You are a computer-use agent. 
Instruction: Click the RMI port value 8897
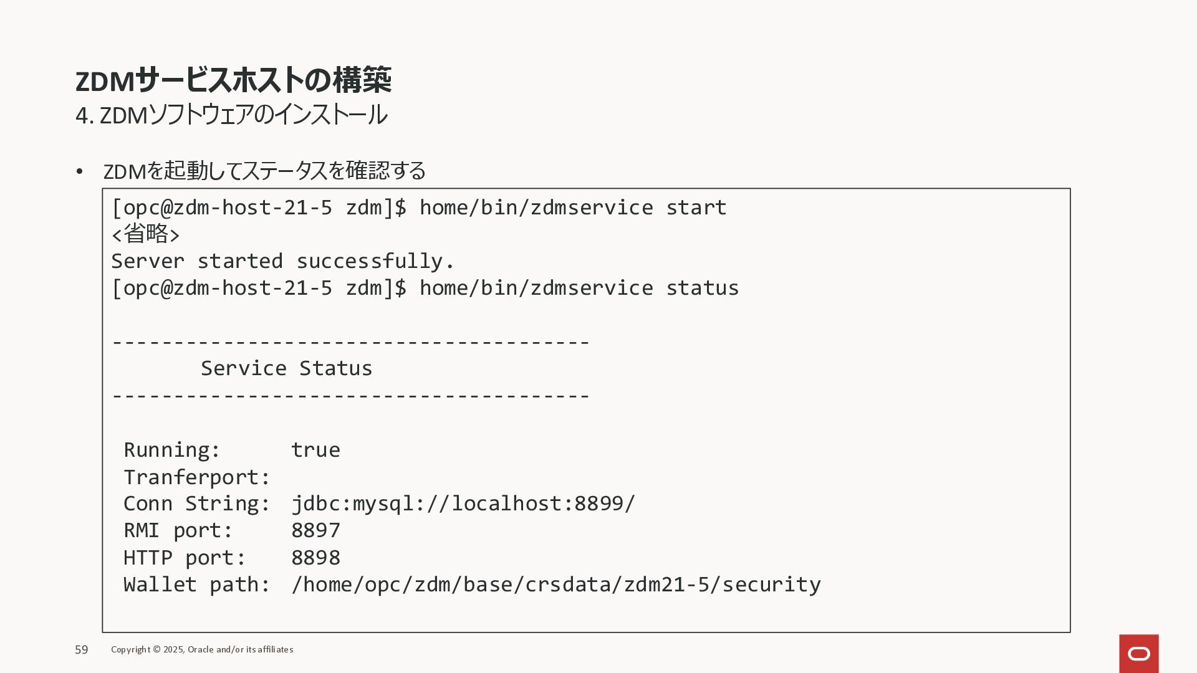316,530
